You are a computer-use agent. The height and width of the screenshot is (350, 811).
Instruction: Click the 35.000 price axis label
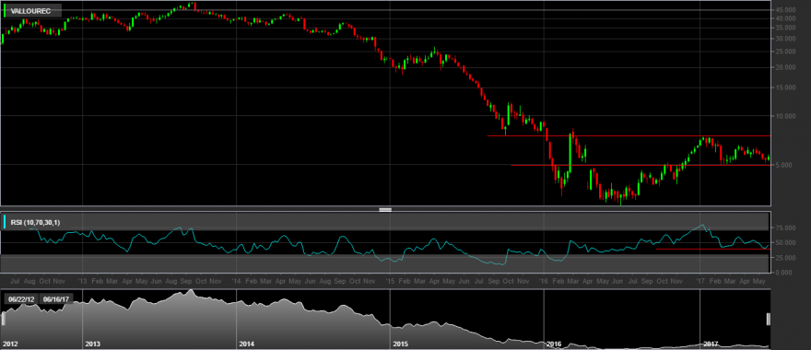[x=784, y=28]
